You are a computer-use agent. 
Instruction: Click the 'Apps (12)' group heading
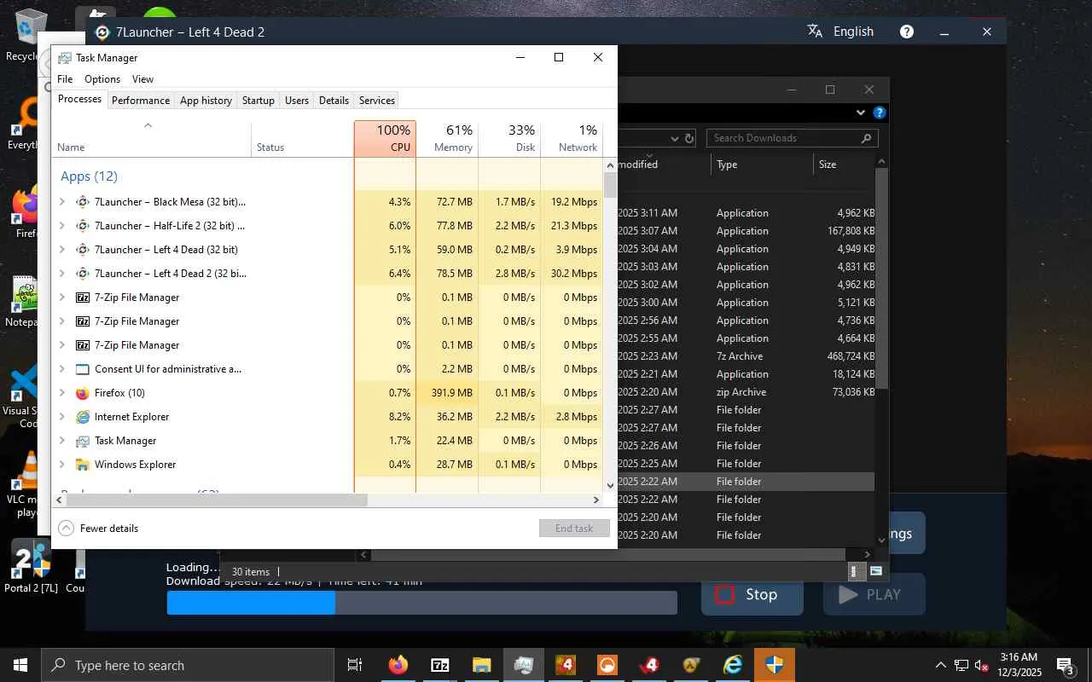click(x=89, y=176)
